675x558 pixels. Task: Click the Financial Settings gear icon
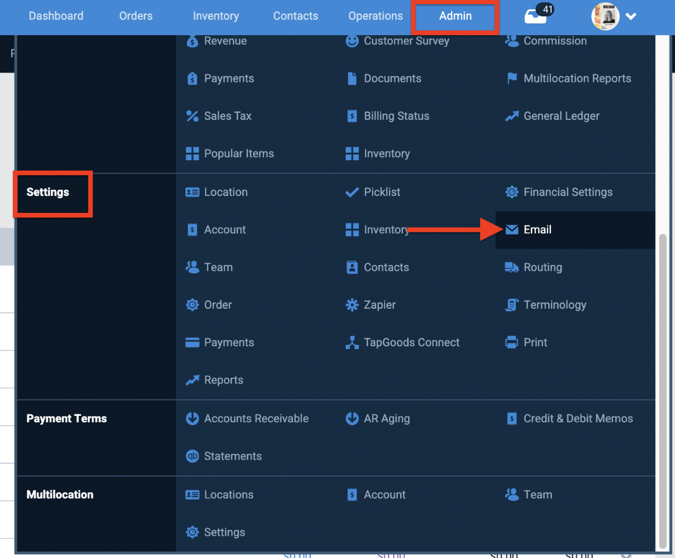tap(511, 192)
